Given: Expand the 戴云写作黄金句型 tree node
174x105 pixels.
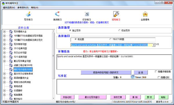Looking at the screenshot, I should 4,61.
